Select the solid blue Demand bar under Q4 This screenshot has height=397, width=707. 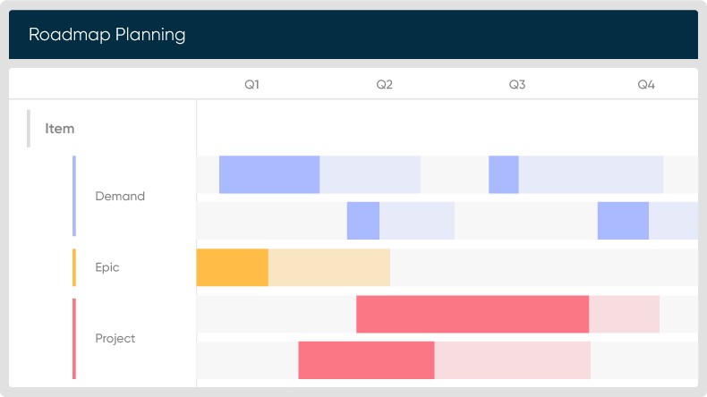click(623, 221)
